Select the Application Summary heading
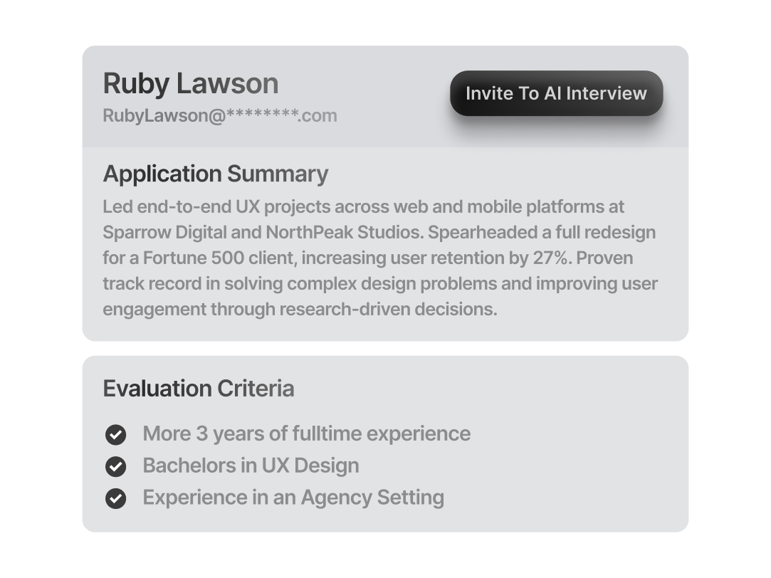The height and width of the screenshot is (578, 771). pos(216,174)
